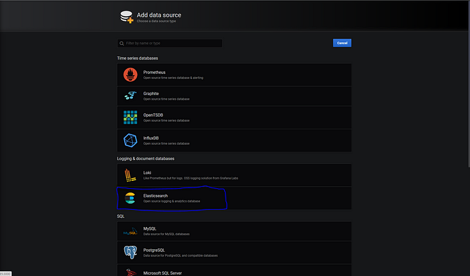470x276 pixels.
Task: Focus the Filter by name or type field
Action: [x=170, y=43]
